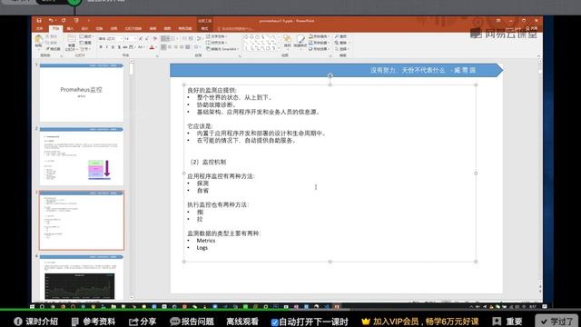Open Quick Styles 快速样式
Image resolution: width=581 pixels, height=327 pixels.
(x=300, y=42)
